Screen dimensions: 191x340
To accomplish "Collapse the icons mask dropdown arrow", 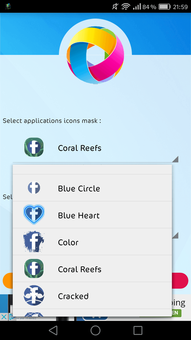I will click(175, 159).
